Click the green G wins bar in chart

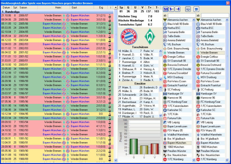pos(134,146)
